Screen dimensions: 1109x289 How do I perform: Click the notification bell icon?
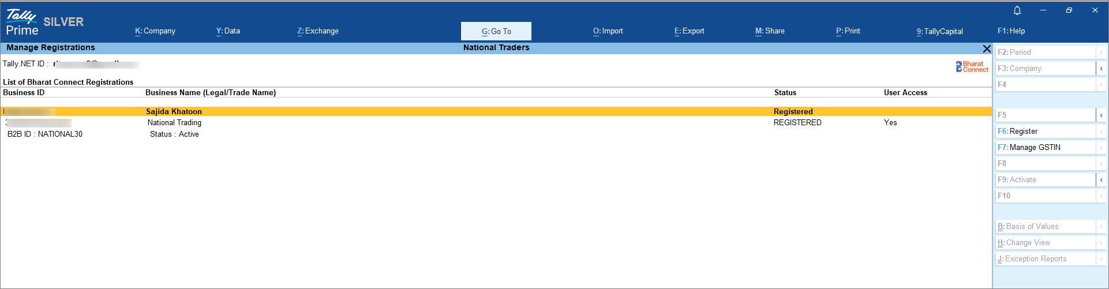tap(1017, 10)
